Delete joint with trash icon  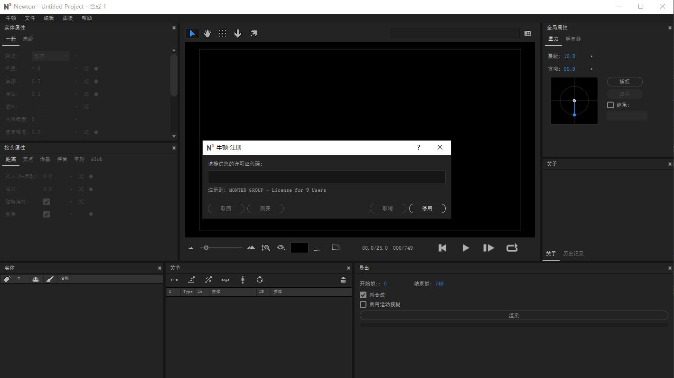point(344,280)
